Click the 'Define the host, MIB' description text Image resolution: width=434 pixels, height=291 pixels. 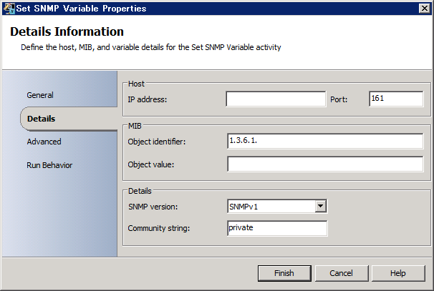[151, 47]
